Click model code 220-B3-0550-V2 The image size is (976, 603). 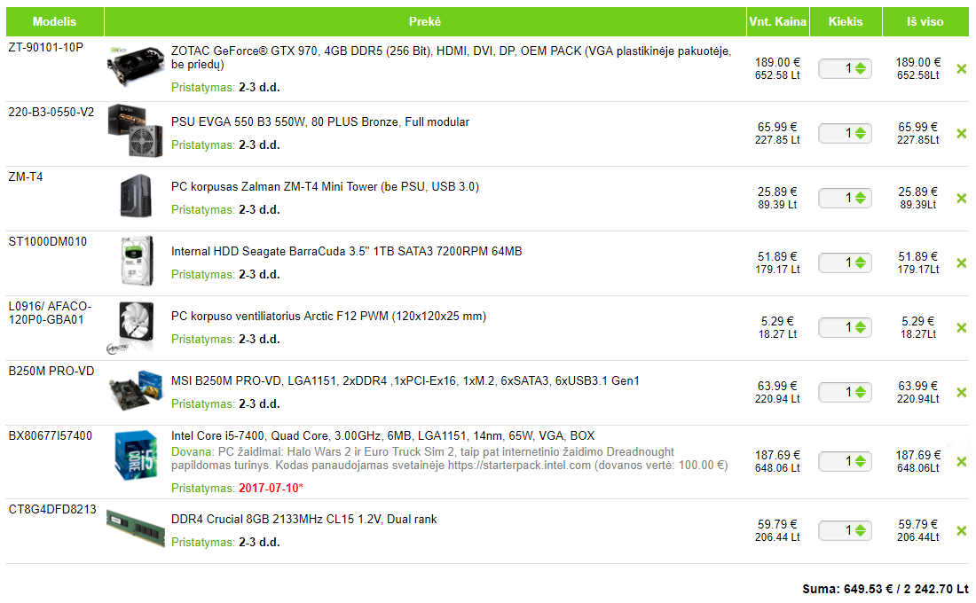click(51, 112)
